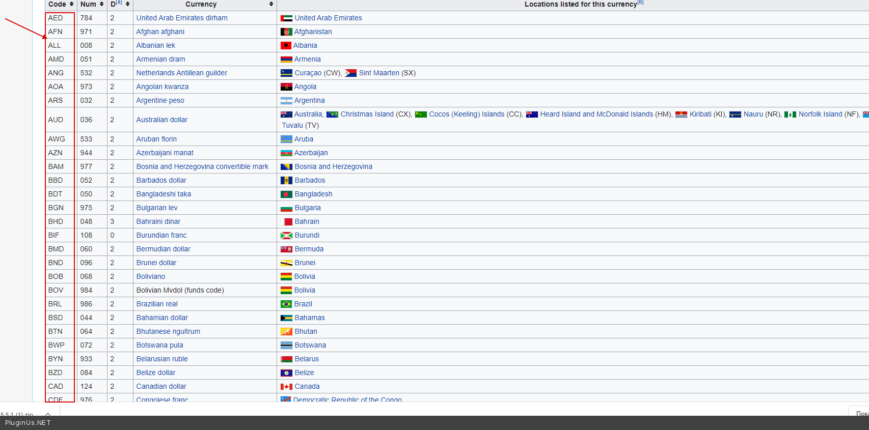Open the Belarusian ruble link

click(162, 359)
